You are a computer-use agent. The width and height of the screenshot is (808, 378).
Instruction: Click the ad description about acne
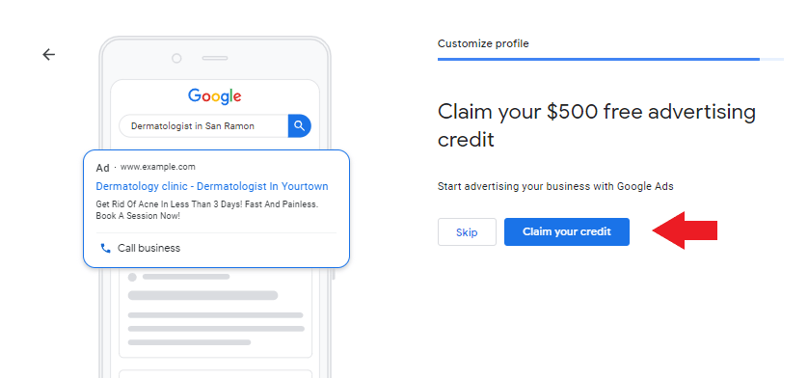tap(207, 210)
